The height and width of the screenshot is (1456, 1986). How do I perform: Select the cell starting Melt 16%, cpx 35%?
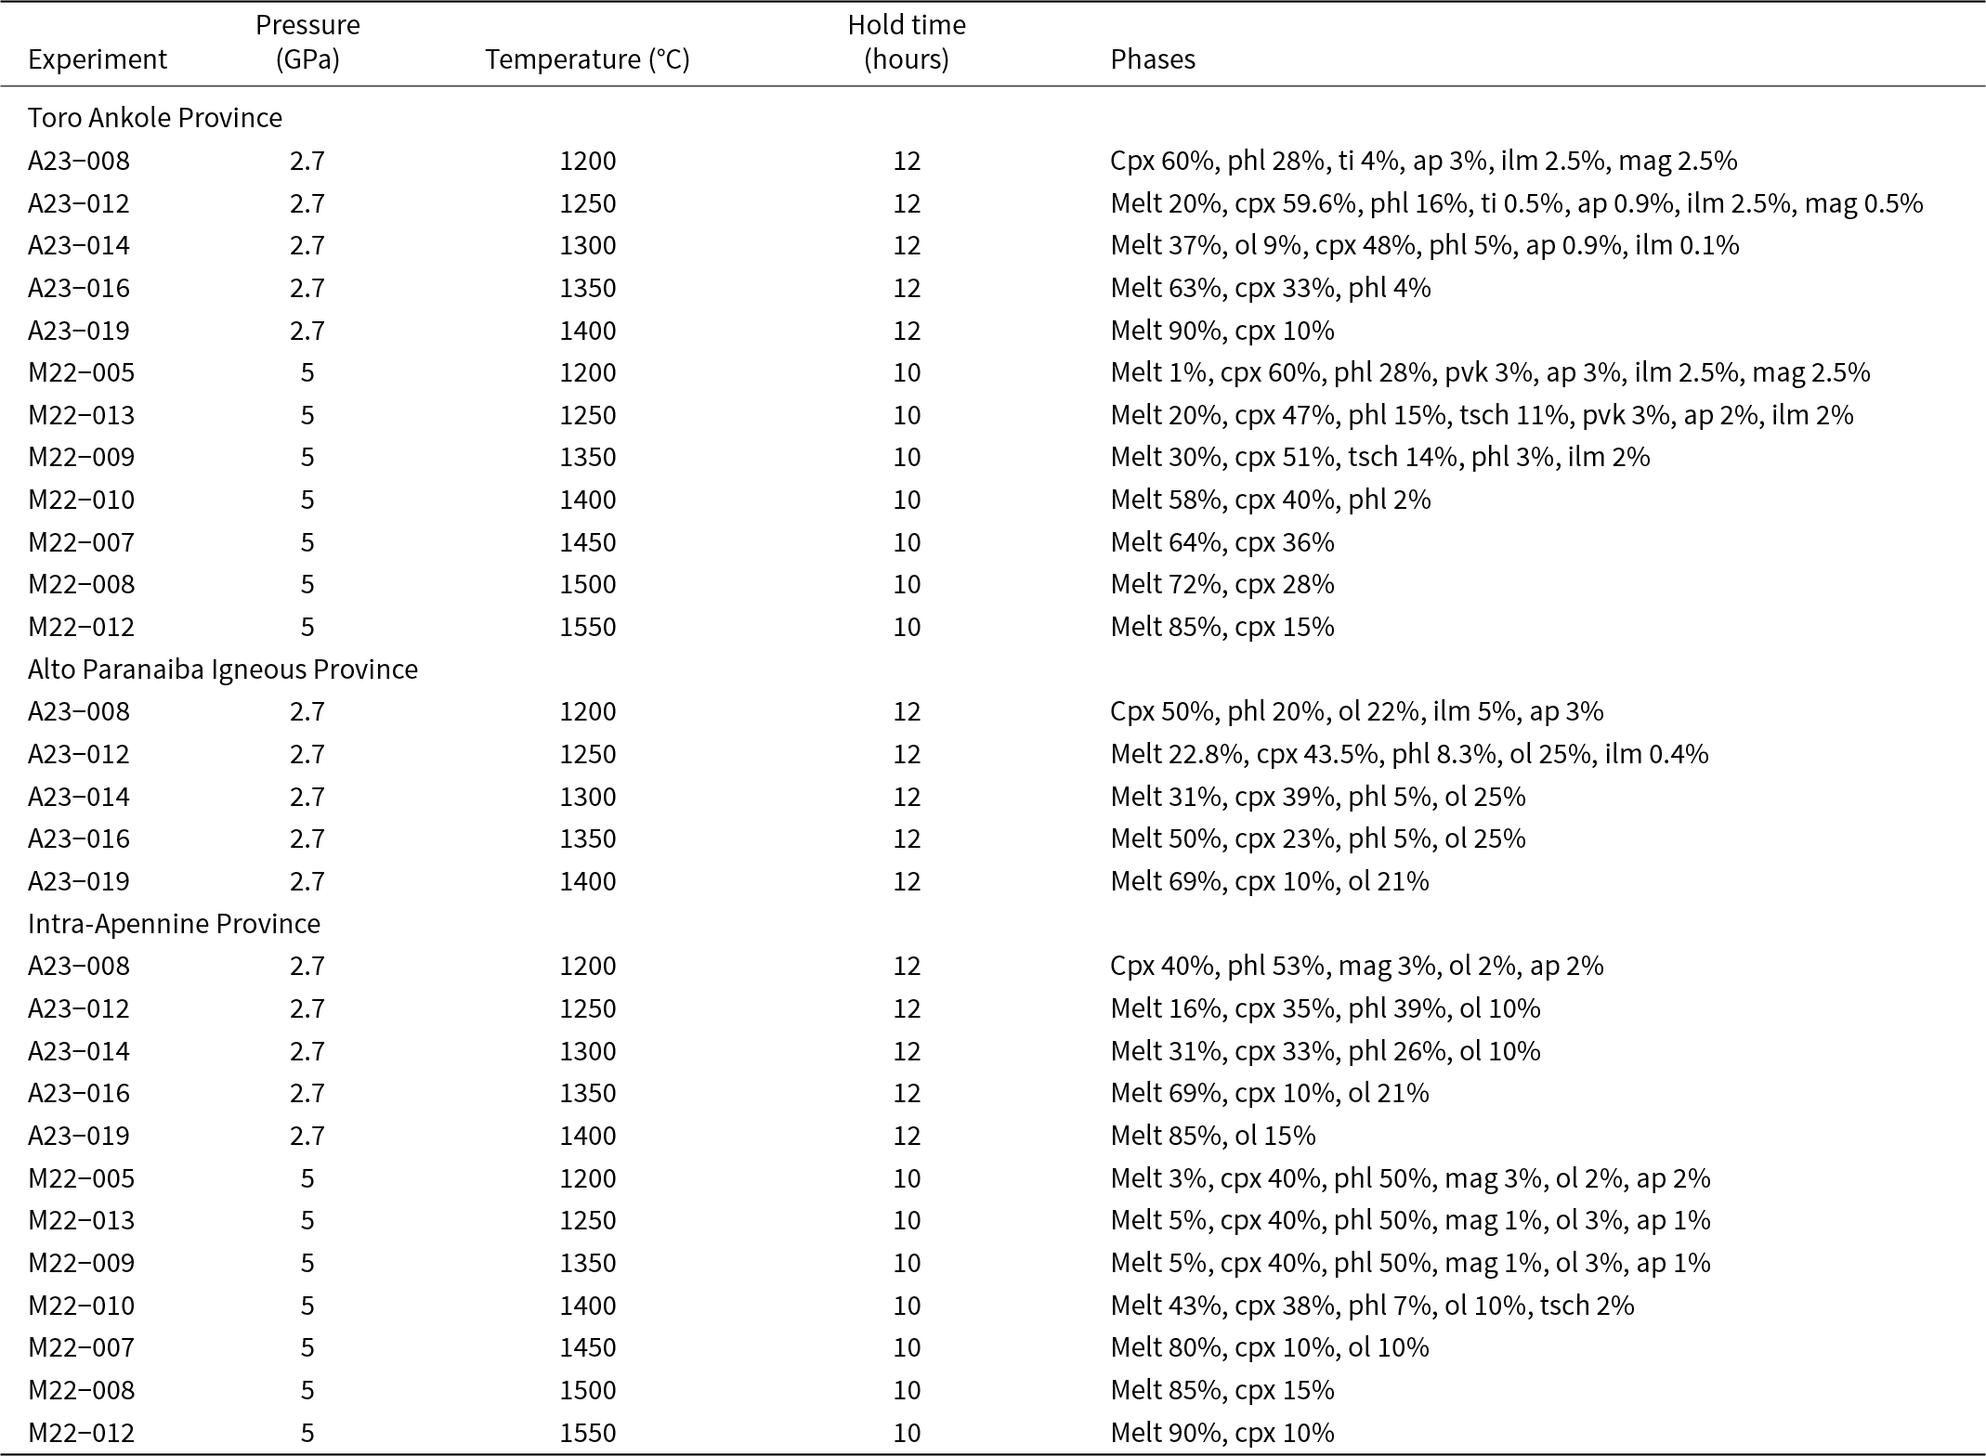point(1326,1008)
